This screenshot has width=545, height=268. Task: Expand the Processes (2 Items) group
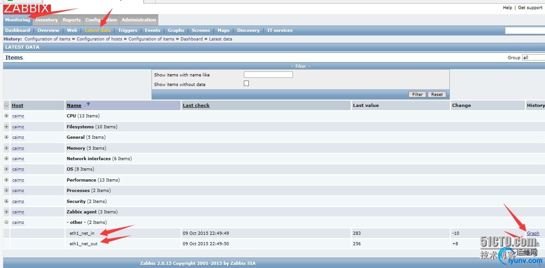coord(6,191)
